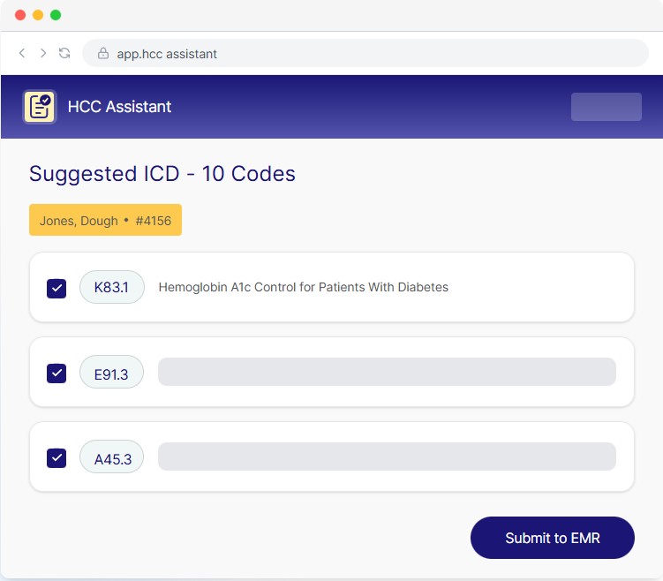Select the A45.3 code pill
Screen dimensions: 663x581
pyautogui.click(x=112, y=457)
